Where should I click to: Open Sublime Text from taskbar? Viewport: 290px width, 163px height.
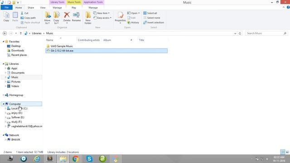[x=50, y=159]
